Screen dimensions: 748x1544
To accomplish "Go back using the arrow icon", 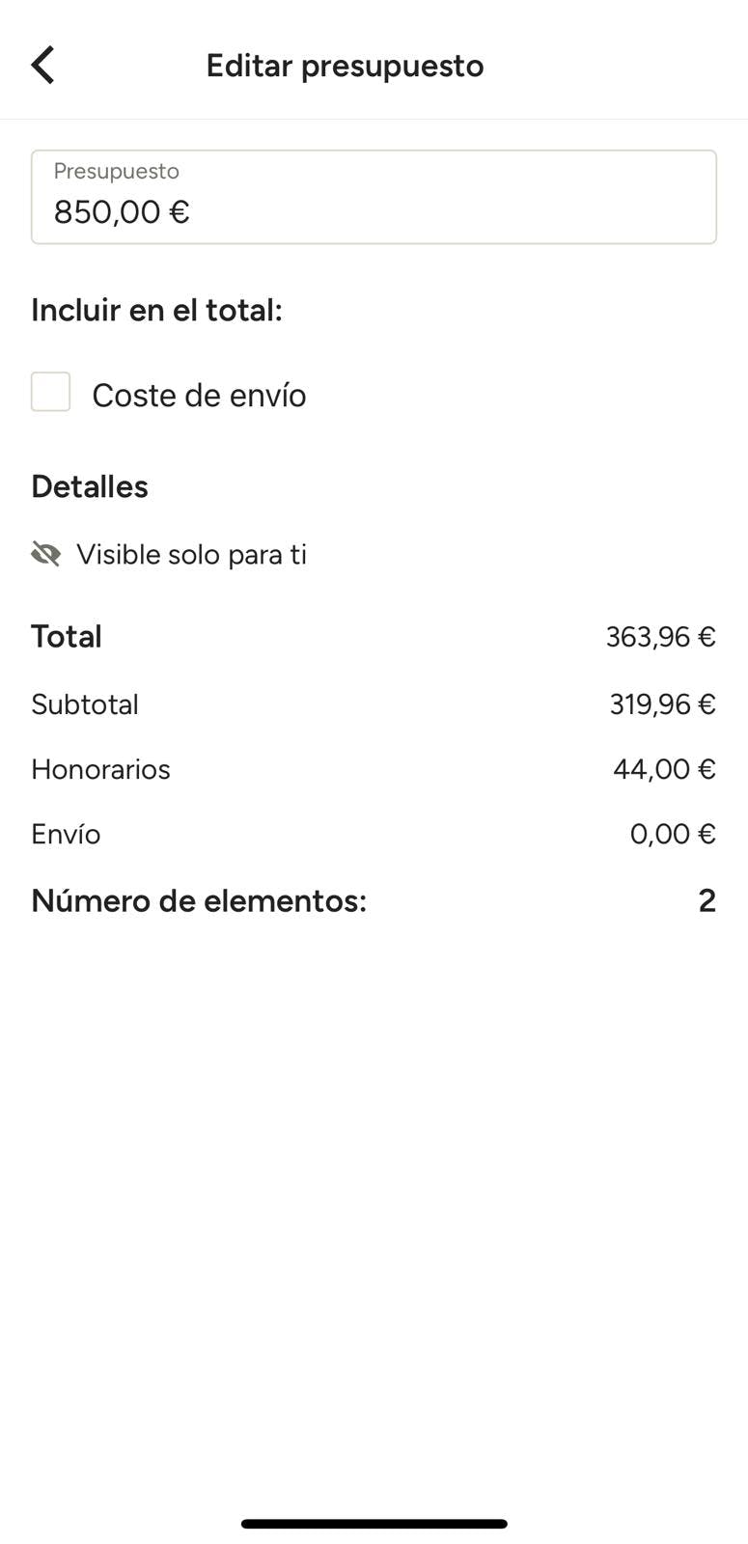I will 43,66.
